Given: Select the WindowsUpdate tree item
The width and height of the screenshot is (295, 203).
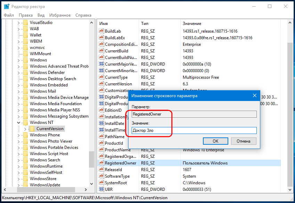Looking at the screenshot, I should point(45,185).
